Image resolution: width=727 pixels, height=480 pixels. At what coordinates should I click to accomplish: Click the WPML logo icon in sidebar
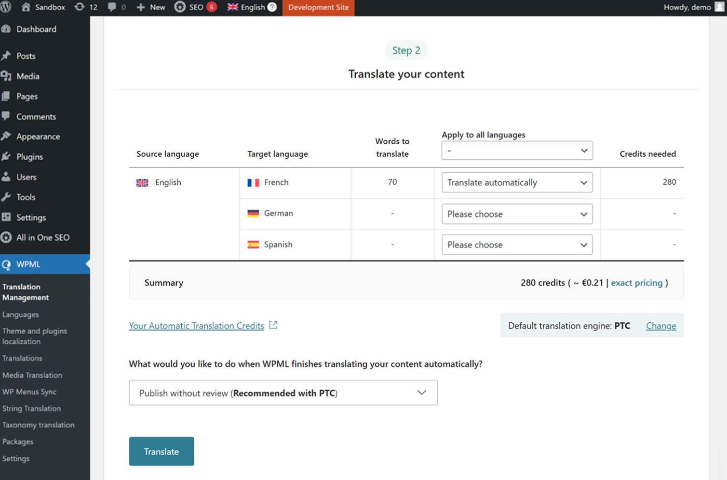coord(6,265)
